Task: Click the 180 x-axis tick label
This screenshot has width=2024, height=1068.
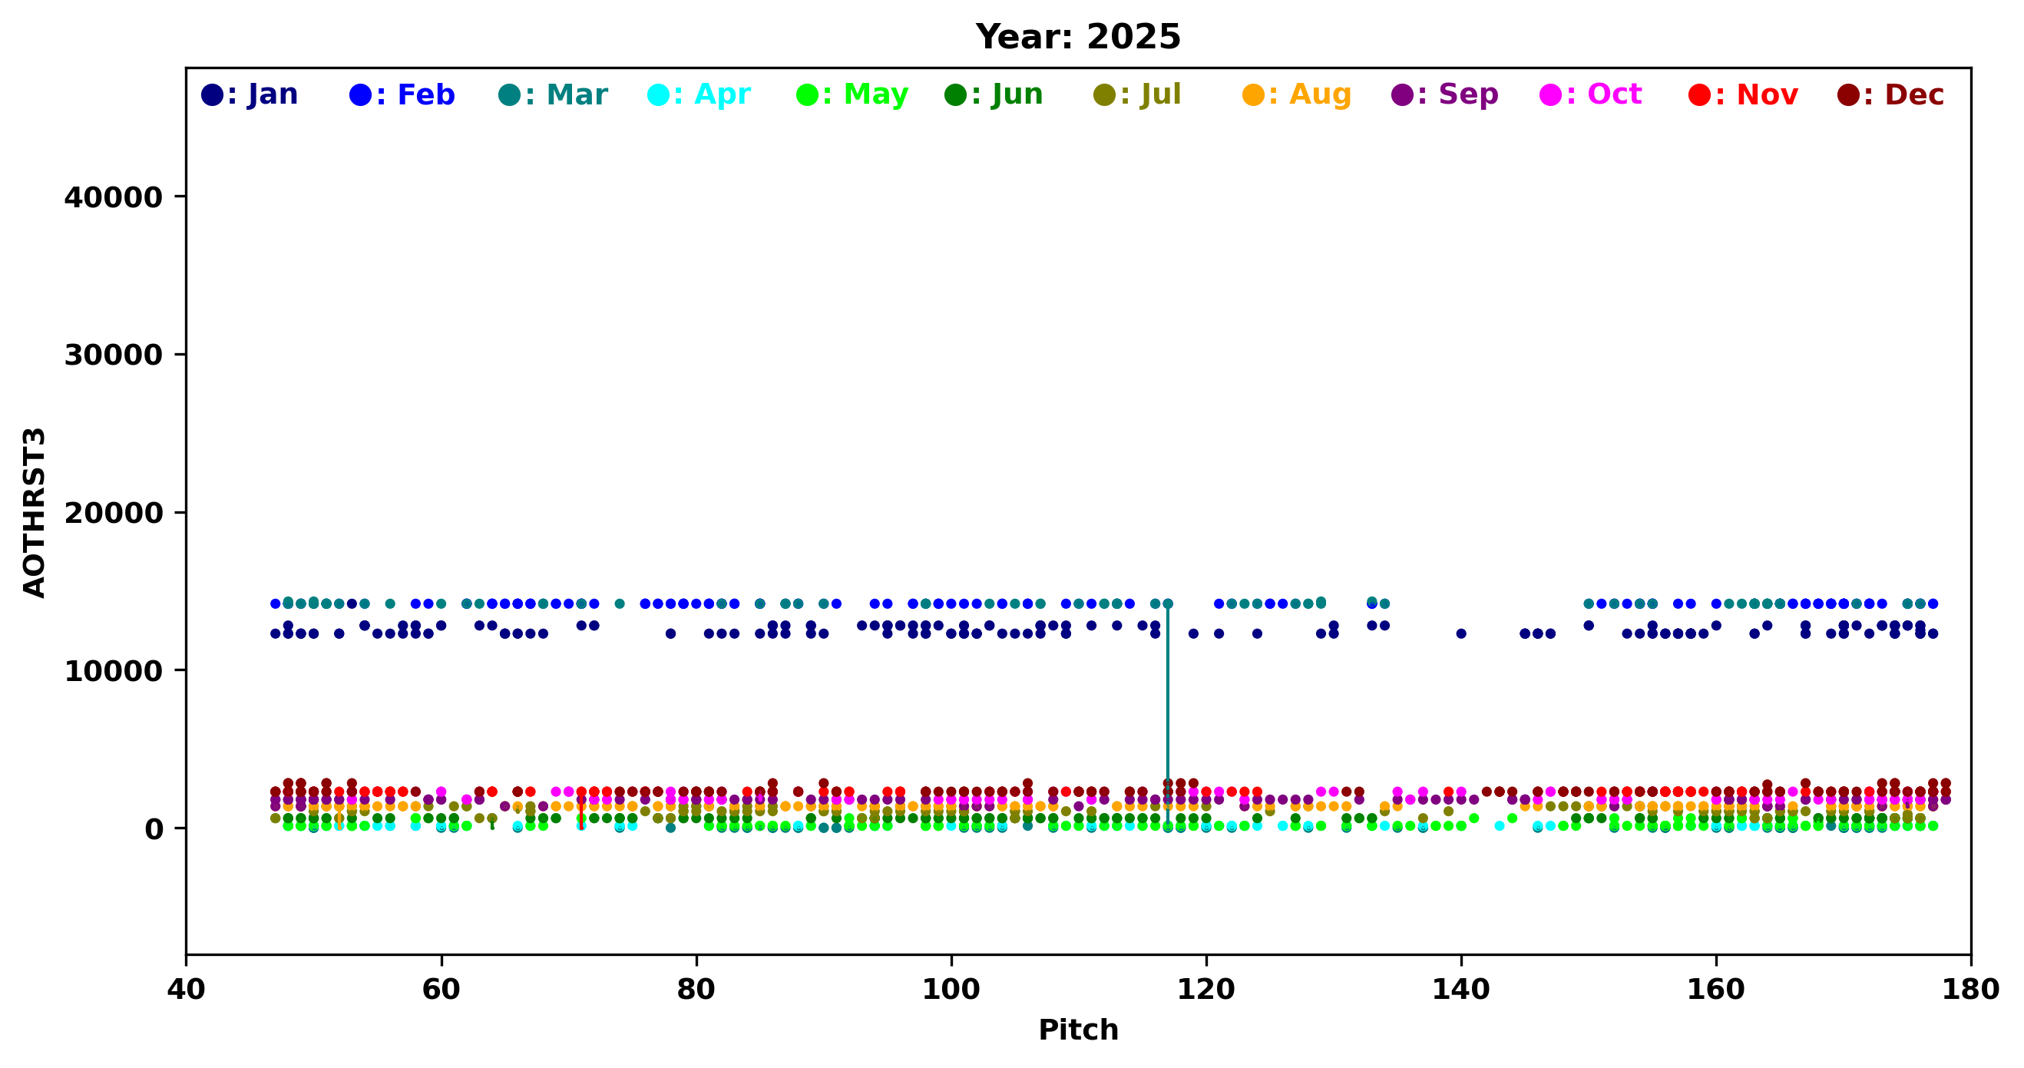Action: pos(1969,990)
